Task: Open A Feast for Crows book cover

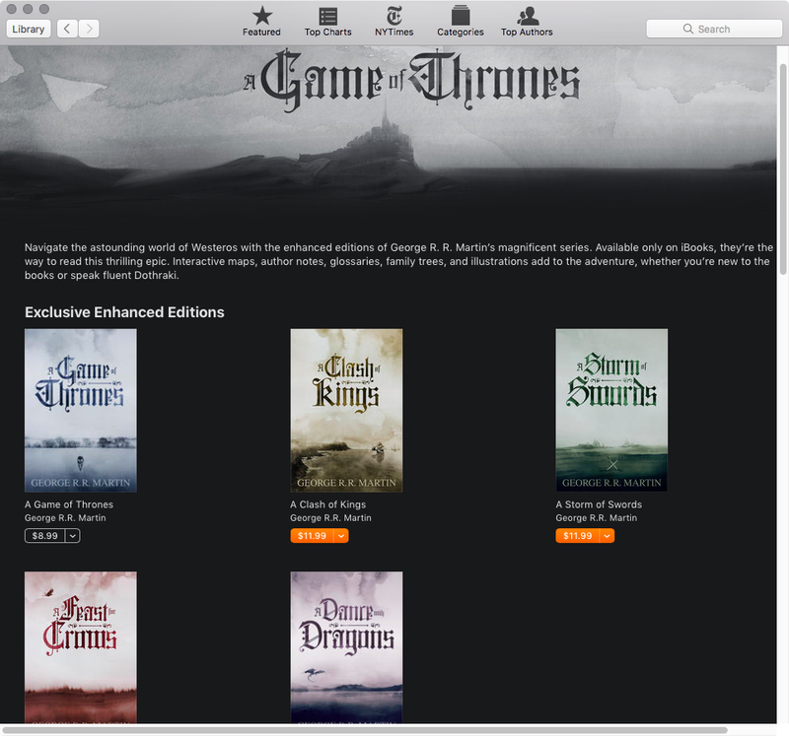Action: (x=81, y=647)
